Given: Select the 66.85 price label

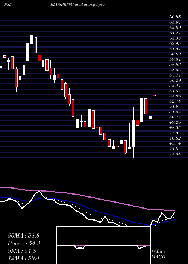Looking at the screenshot, I should (175, 17).
